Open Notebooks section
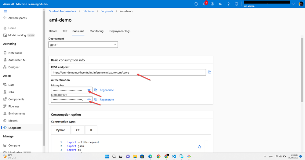The width and height of the screenshot is (305, 160). [13, 53]
